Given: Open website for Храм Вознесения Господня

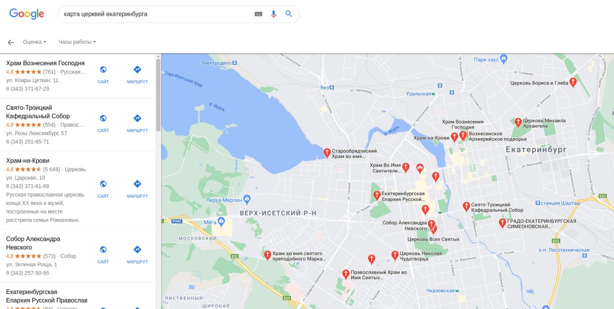Looking at the screenshot, I should coord(103,74).
